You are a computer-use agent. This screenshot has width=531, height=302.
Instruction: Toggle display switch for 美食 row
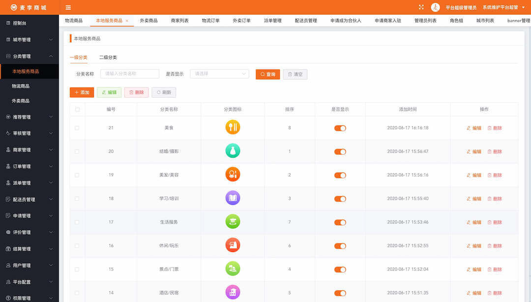pyautogui.click(x=340, y=128)
